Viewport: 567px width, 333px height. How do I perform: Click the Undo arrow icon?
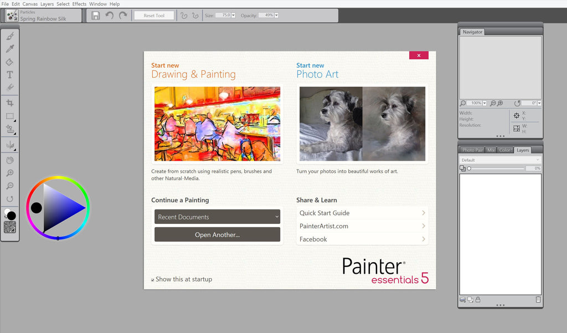click(110, 16)
